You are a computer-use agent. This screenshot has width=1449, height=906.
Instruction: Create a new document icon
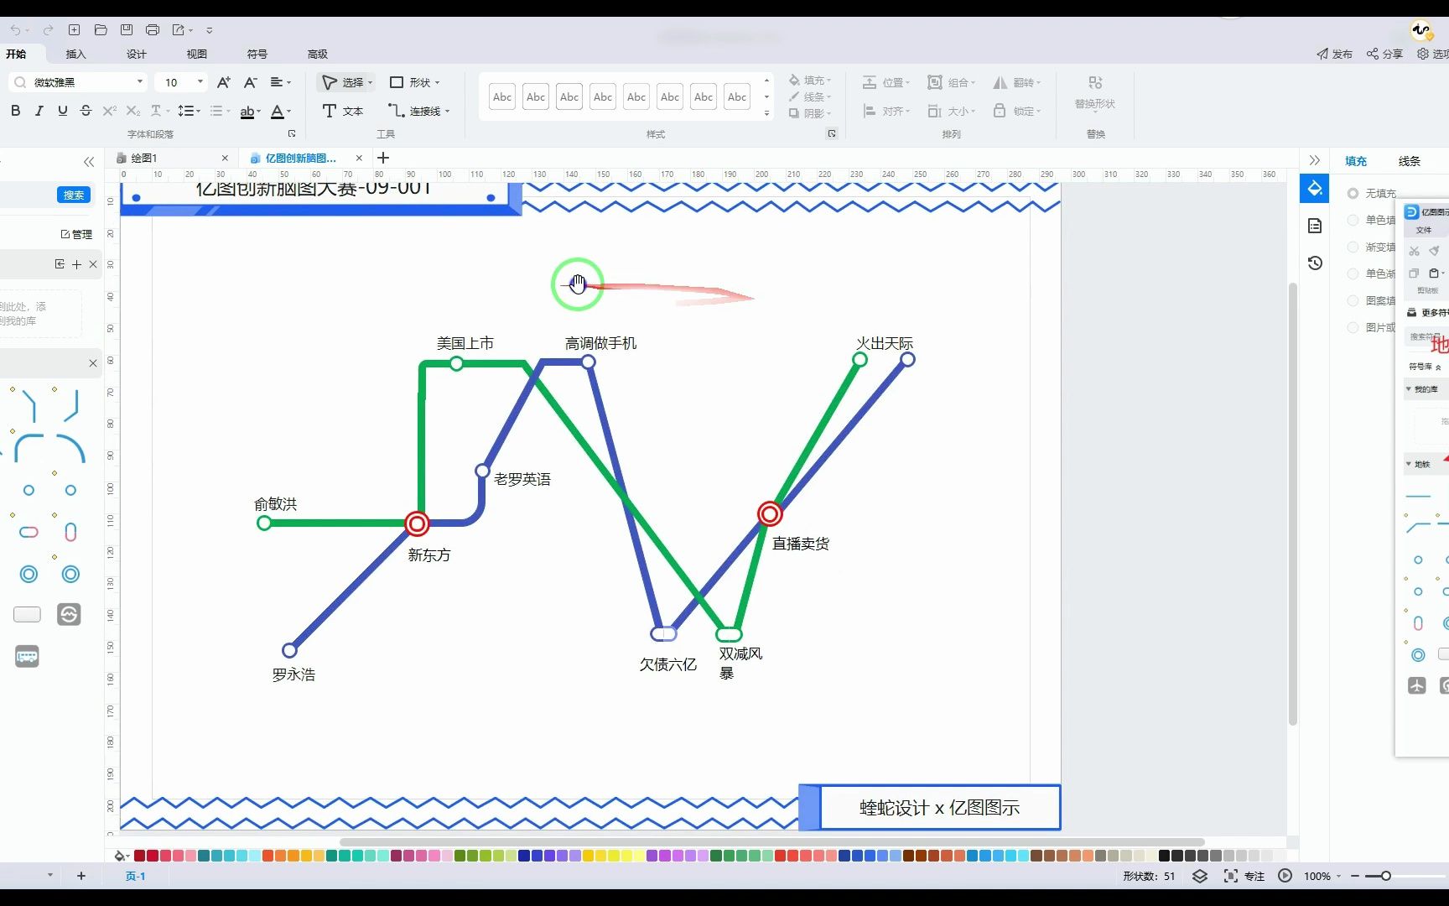pyautogui.click(x=74, y=30)
